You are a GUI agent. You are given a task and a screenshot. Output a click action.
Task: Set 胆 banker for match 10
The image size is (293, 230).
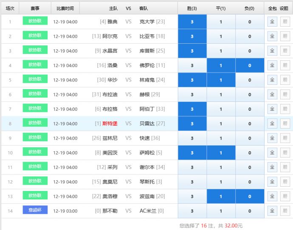point(285,153)
